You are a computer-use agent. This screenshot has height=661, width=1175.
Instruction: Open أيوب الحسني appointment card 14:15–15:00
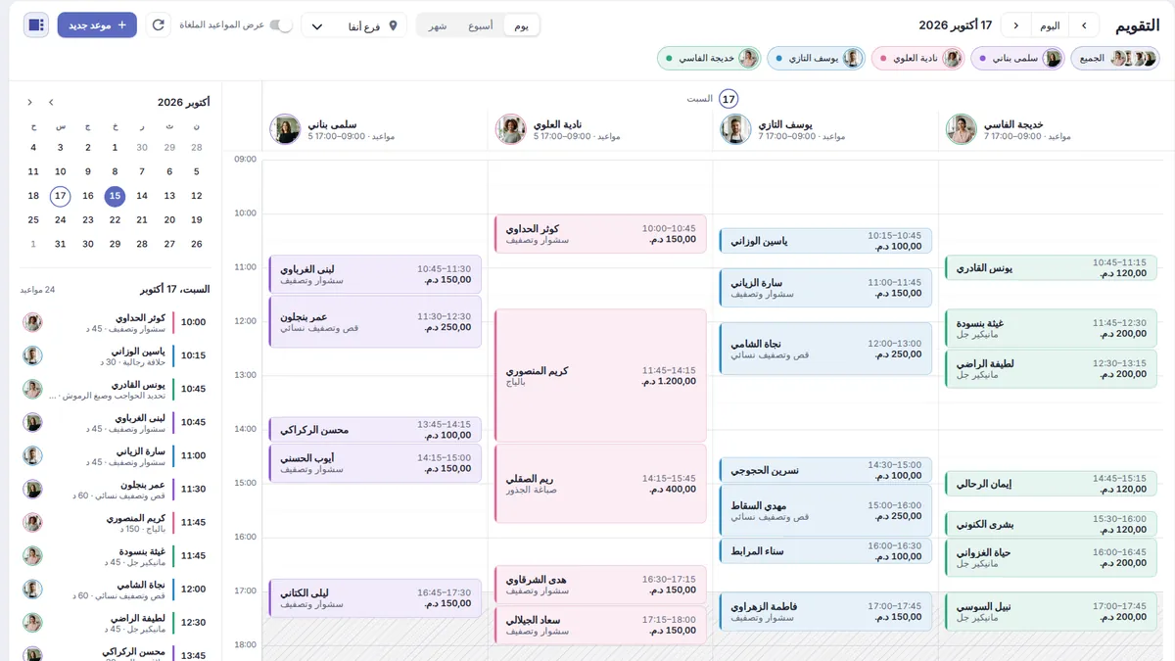tap(375, 463)
